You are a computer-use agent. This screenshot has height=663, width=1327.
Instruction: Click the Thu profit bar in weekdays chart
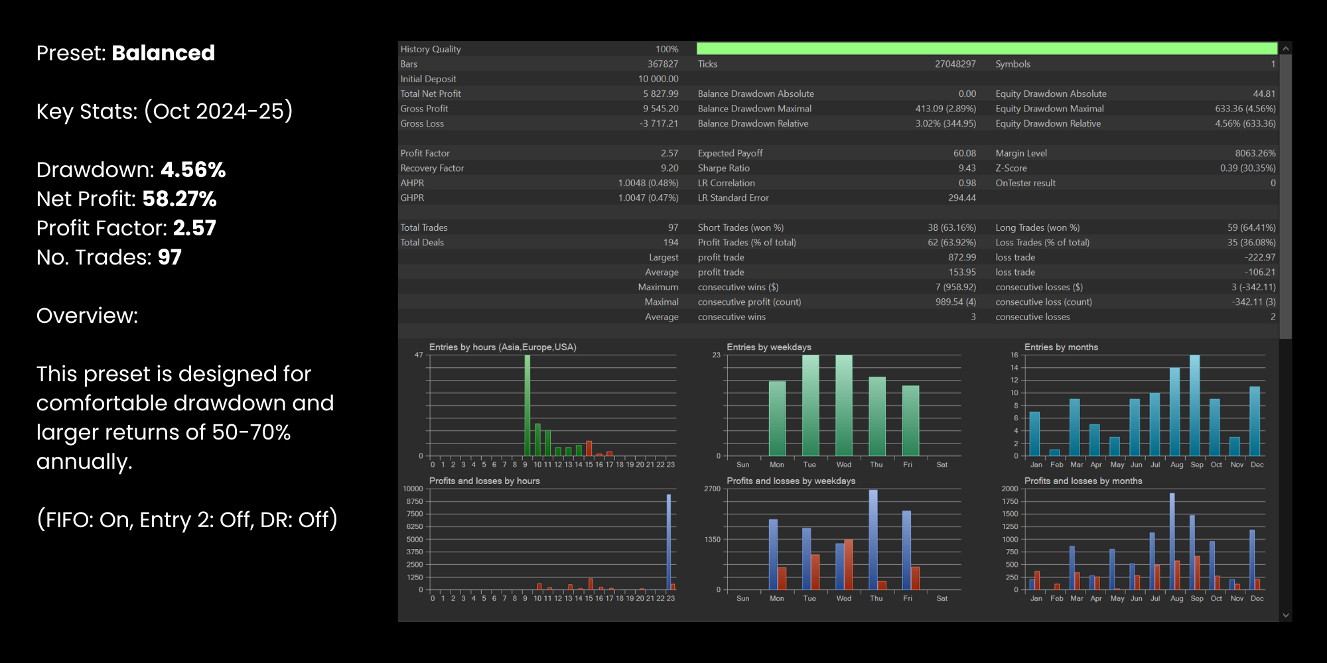click(x=873, y=540)
